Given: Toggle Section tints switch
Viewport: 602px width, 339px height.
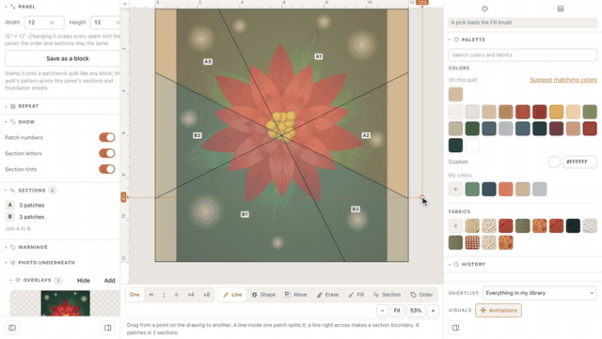Looking at the screenshot, I should tap(106, 169).
